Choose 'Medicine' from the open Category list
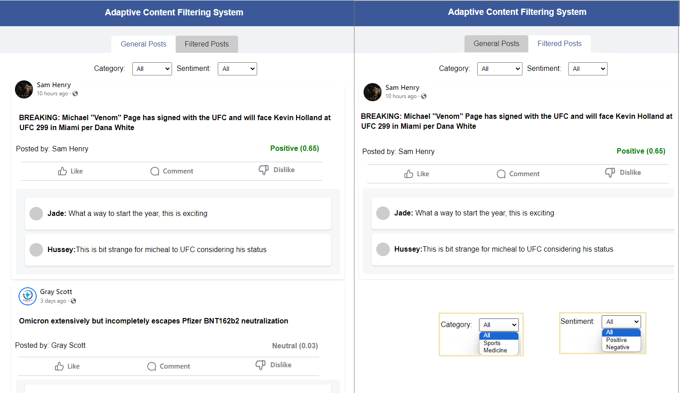Screen dimensions: 680x393 point(495,351)
